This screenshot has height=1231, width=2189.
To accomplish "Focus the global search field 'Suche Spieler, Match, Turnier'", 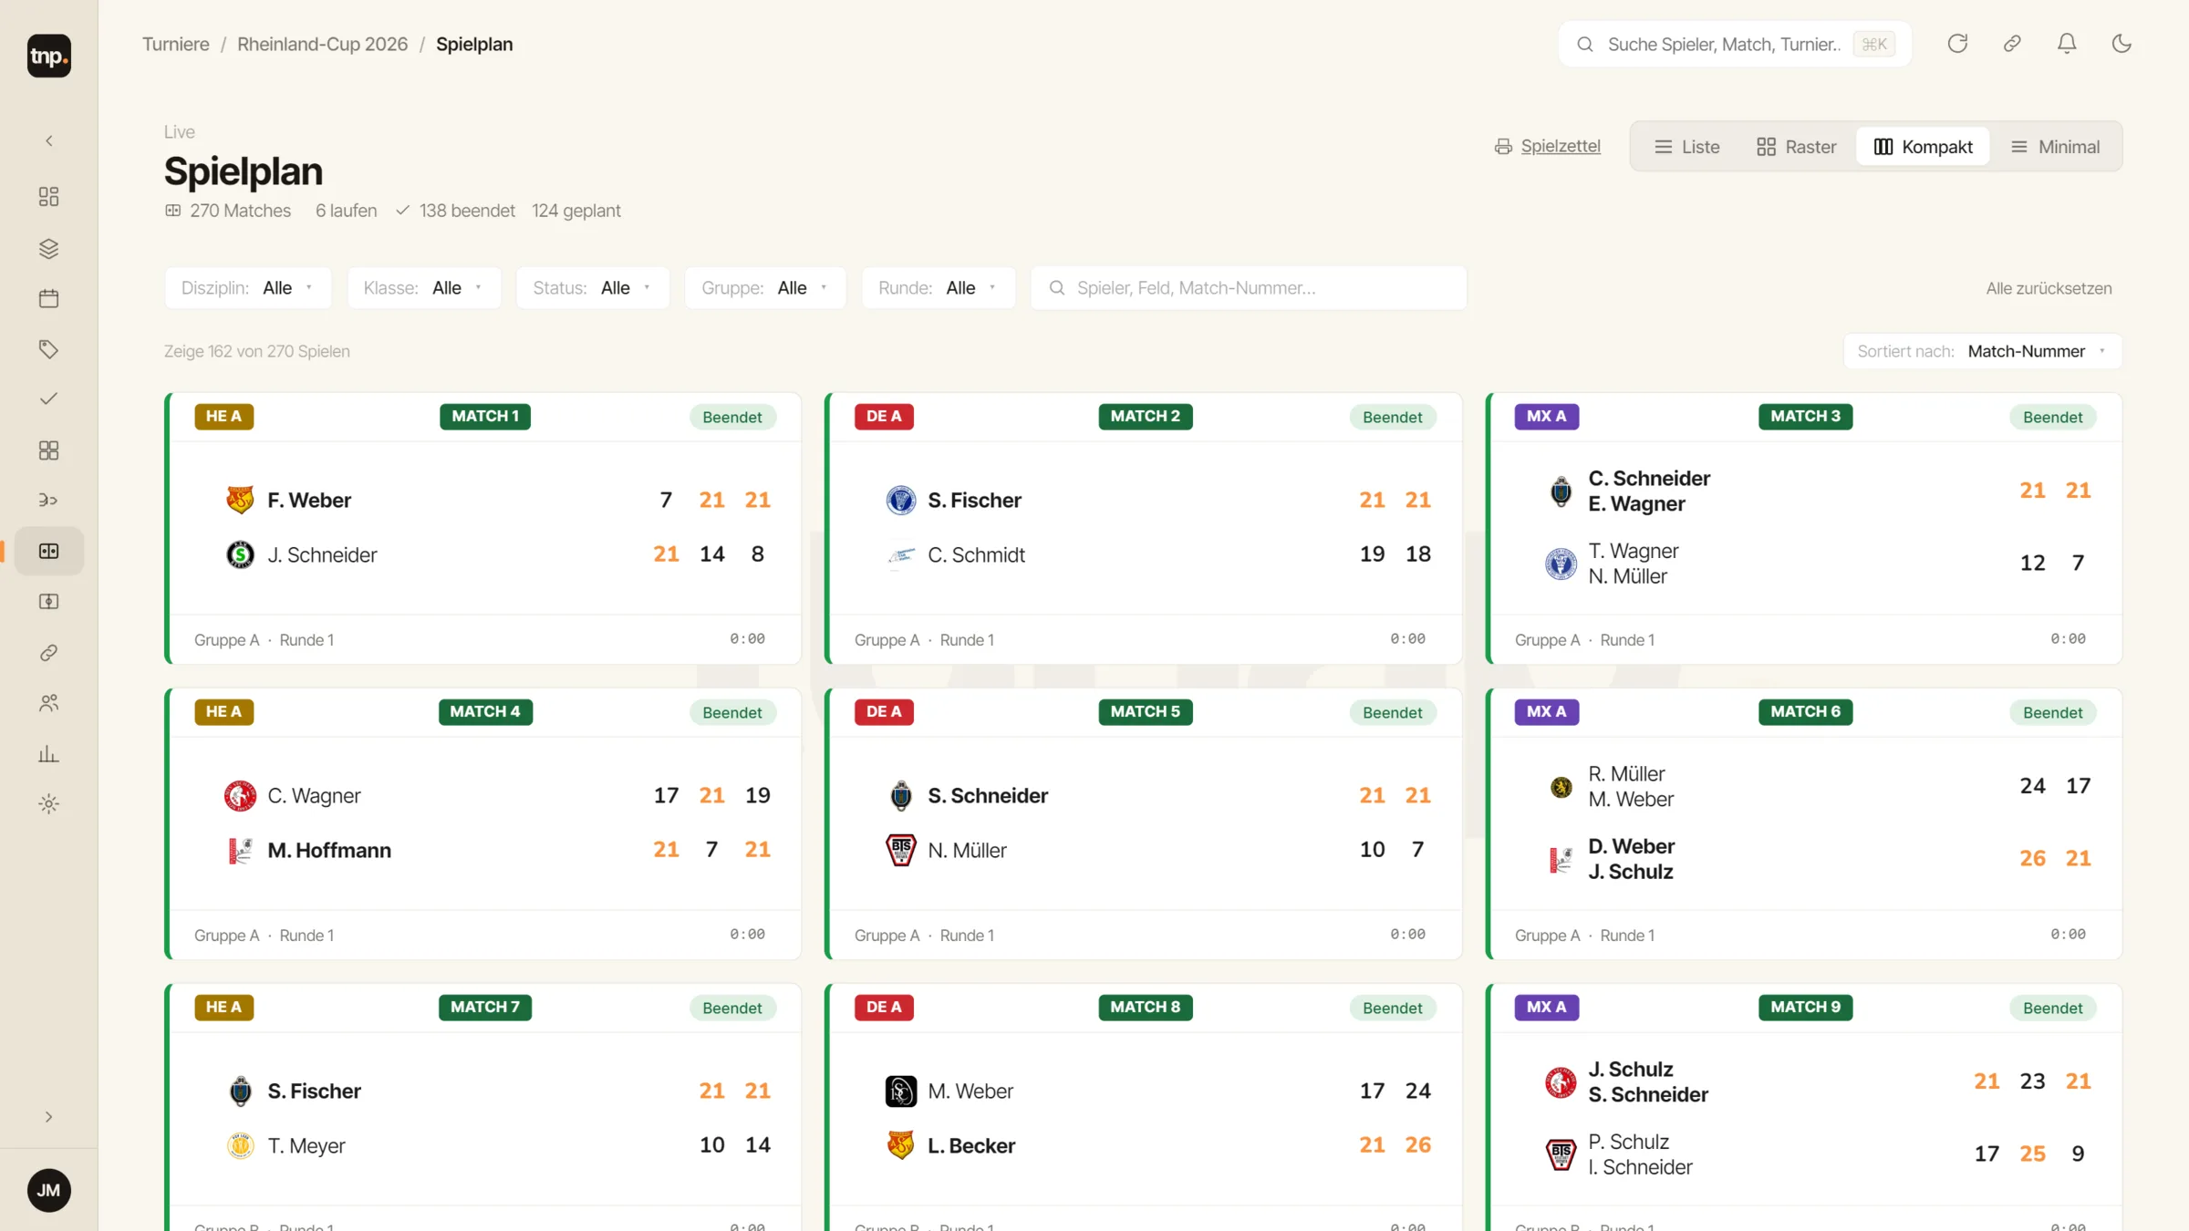I will coord(1735,44).
